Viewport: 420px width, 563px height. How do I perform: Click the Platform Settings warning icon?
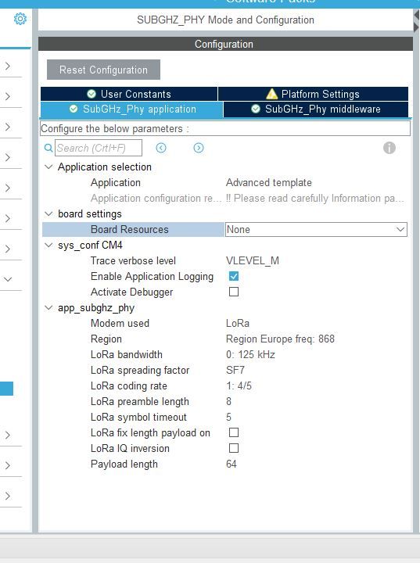(x=271, y=94)
